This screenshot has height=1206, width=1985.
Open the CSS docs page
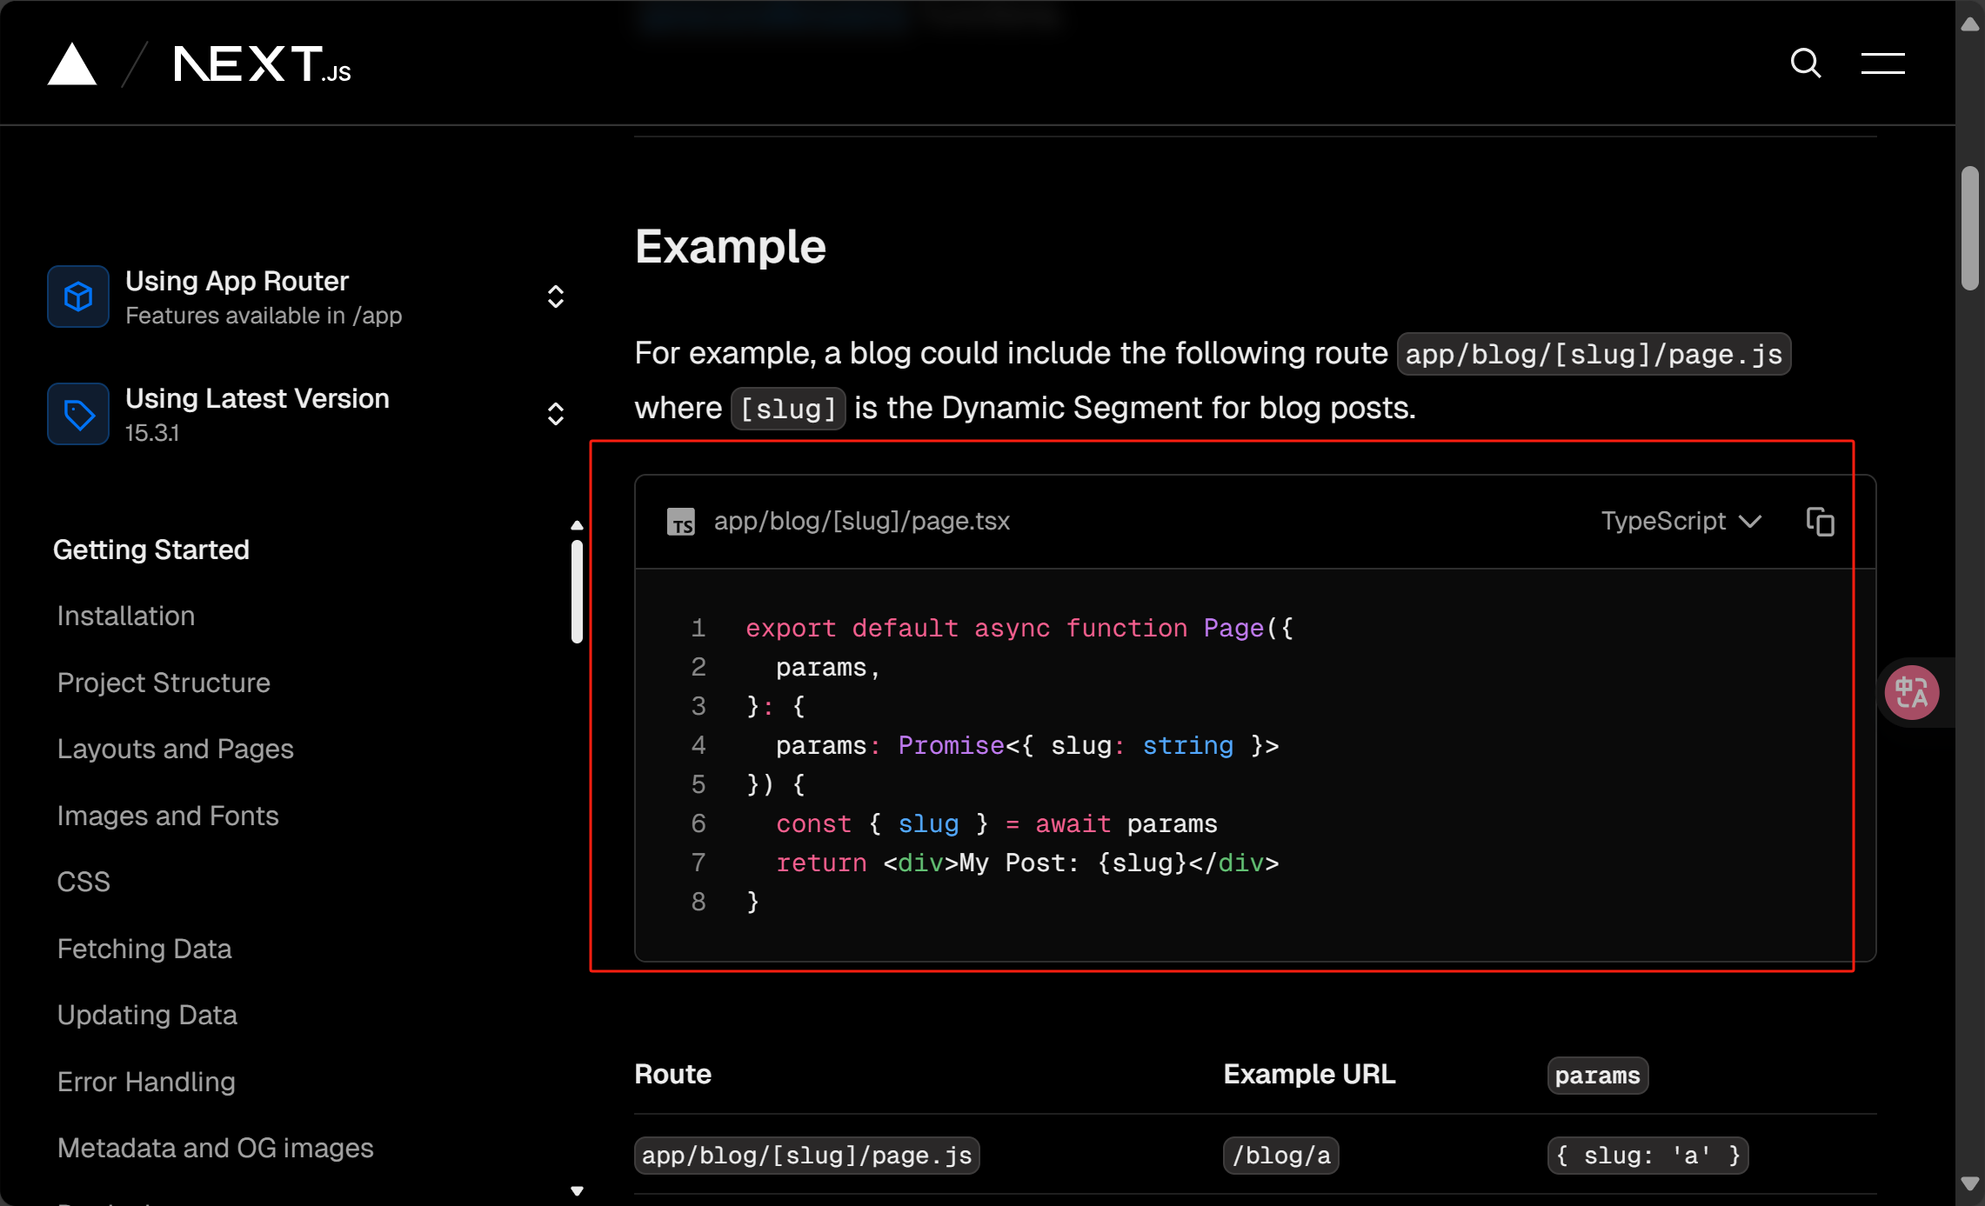(x=84, y=882)
